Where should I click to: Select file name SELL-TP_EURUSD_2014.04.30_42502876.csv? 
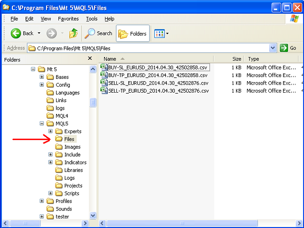pyautogui.click(x=159, y=91)
